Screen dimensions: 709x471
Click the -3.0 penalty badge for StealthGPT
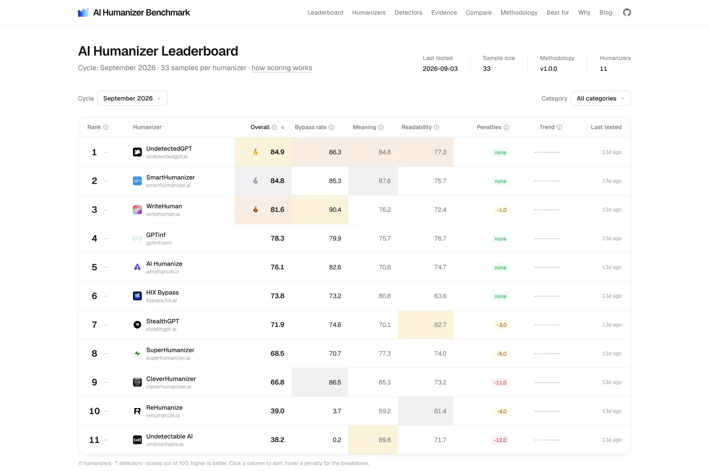501,325
